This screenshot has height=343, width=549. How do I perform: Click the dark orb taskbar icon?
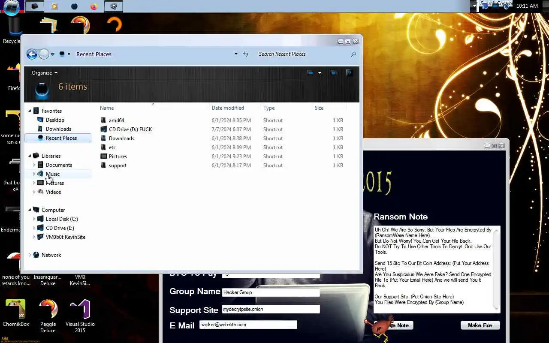point(74,6)
